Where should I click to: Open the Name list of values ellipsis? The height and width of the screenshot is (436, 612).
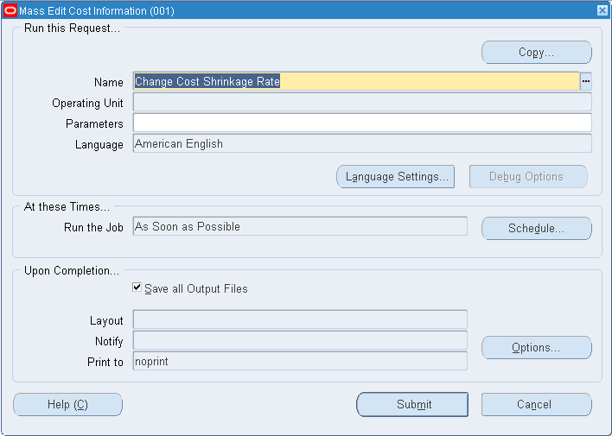pos(586,81)
